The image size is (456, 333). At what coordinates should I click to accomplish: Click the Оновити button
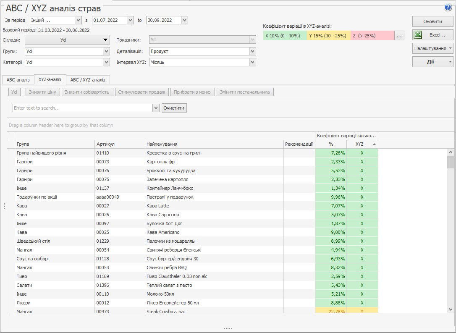pyautogui.click(x=432, y=21)
